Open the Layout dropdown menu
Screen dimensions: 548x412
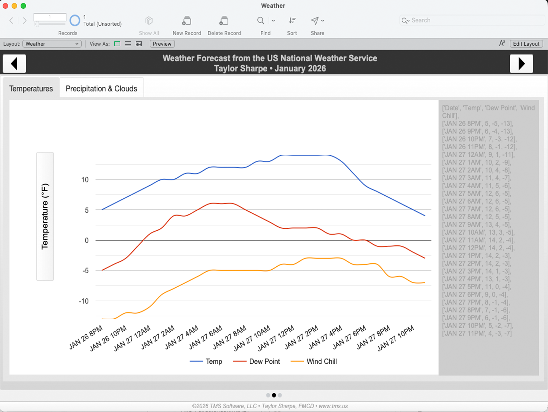click(52, 44)
